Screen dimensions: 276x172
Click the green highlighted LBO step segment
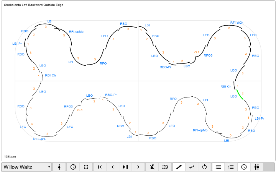coord(240,95)
